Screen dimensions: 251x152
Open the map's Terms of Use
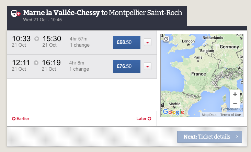click(230, 115)
